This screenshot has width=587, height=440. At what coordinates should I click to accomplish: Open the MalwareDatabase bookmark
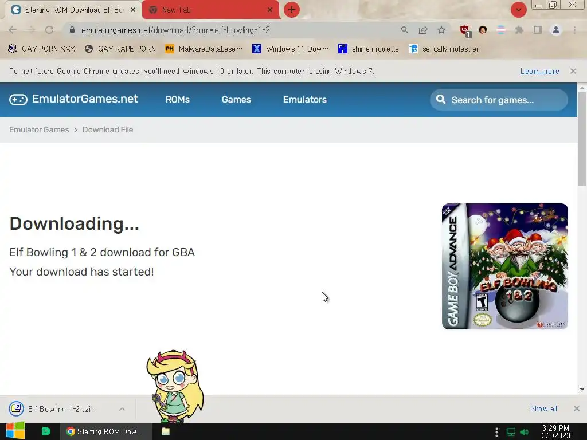(204, 49)
